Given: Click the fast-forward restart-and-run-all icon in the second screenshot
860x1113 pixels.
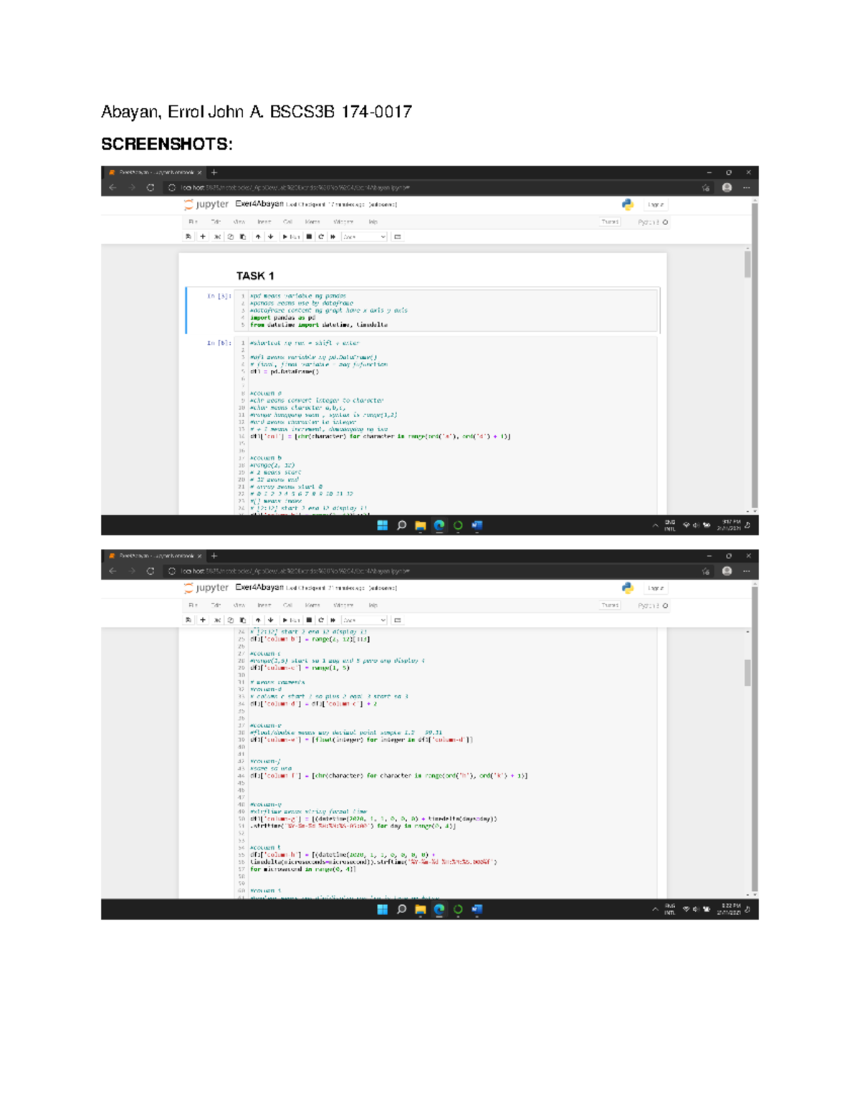Looking at the screenshot, I should (333, 620).
